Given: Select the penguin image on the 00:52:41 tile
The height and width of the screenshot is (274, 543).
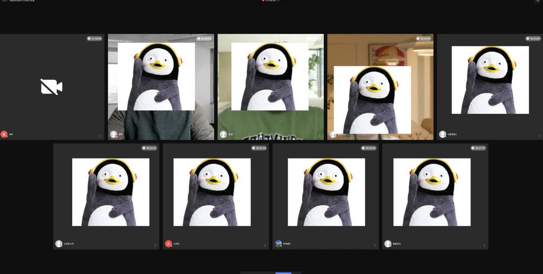Looking at the screenshot, I should pyautogui.click(x=111, y=192).
